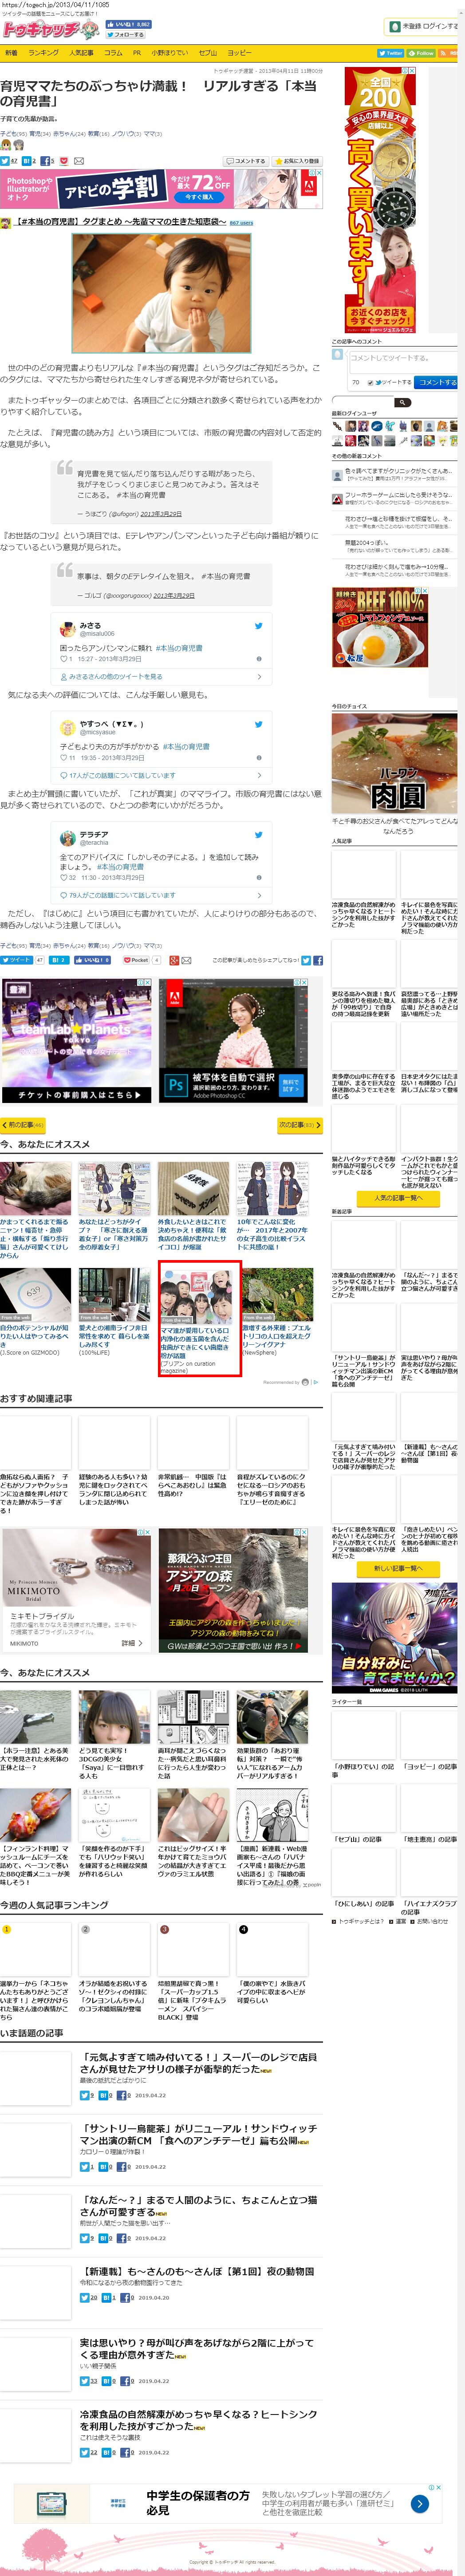Click the 前の記事 button
Viewport: 465px width, 2576px height.
(x=24, y=1125)
